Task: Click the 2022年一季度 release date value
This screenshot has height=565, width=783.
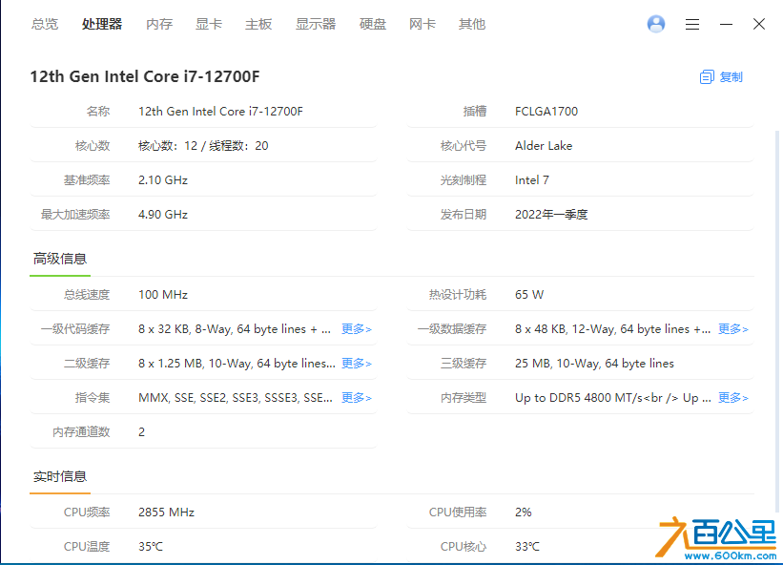Action: tap(551, 215)
